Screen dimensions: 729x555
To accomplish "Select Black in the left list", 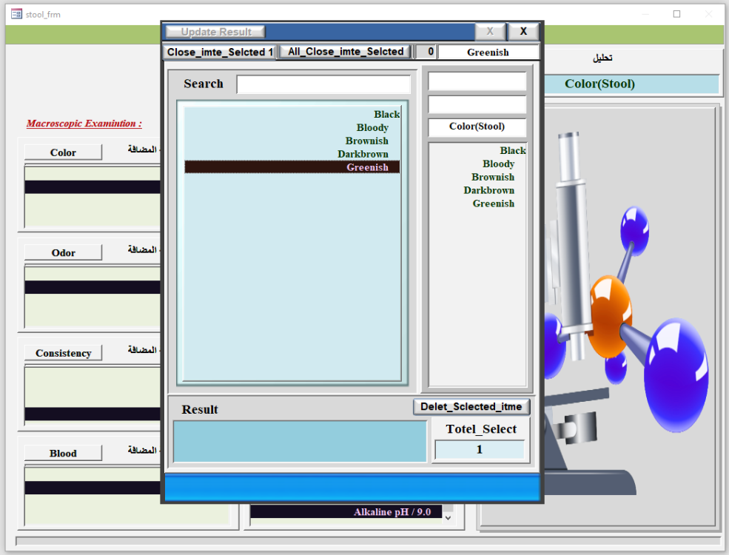I will (x=386, y=114).
